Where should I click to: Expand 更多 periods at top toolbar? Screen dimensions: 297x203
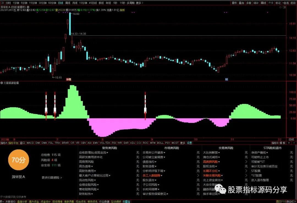(x=139, y=3)
